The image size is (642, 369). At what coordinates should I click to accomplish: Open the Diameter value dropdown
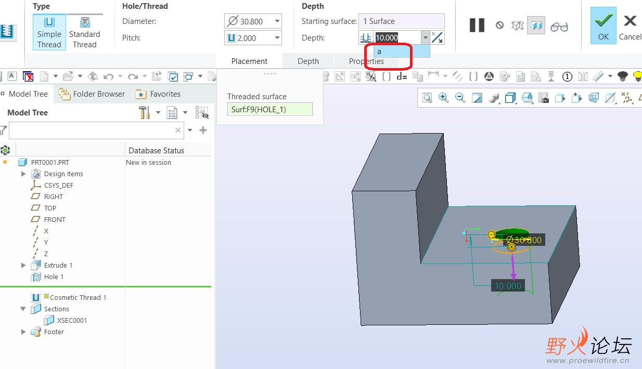tap(277, 21)
